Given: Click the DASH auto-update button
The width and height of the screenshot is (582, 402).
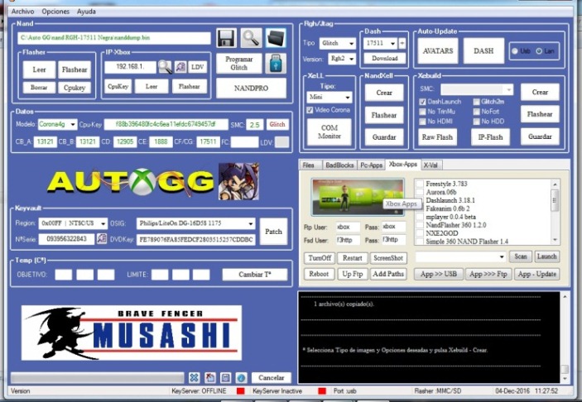Looking at the screenshot, I should 483,50.
